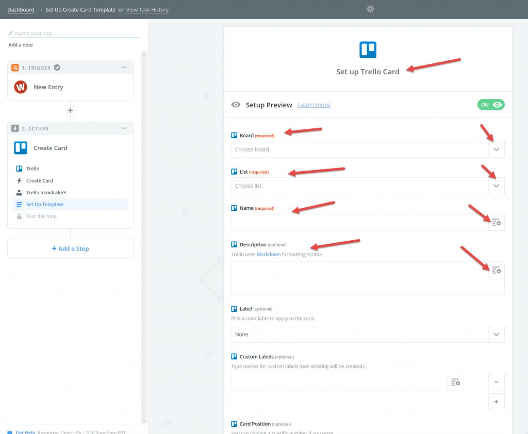
Task: Toggle the Setup Preview ON switch
Action: click(x=490, y=105)
